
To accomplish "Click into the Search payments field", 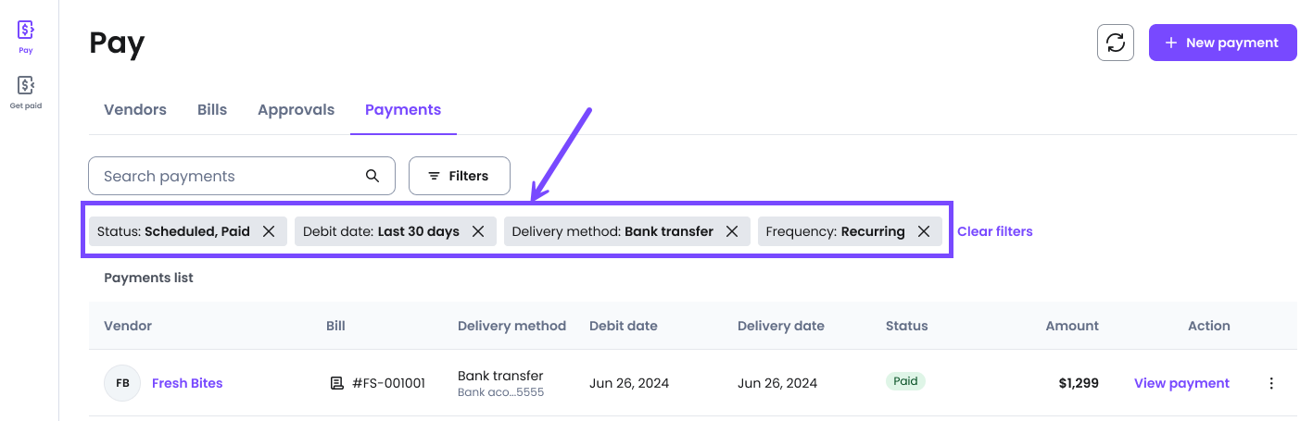I will [x=242, y=176].
